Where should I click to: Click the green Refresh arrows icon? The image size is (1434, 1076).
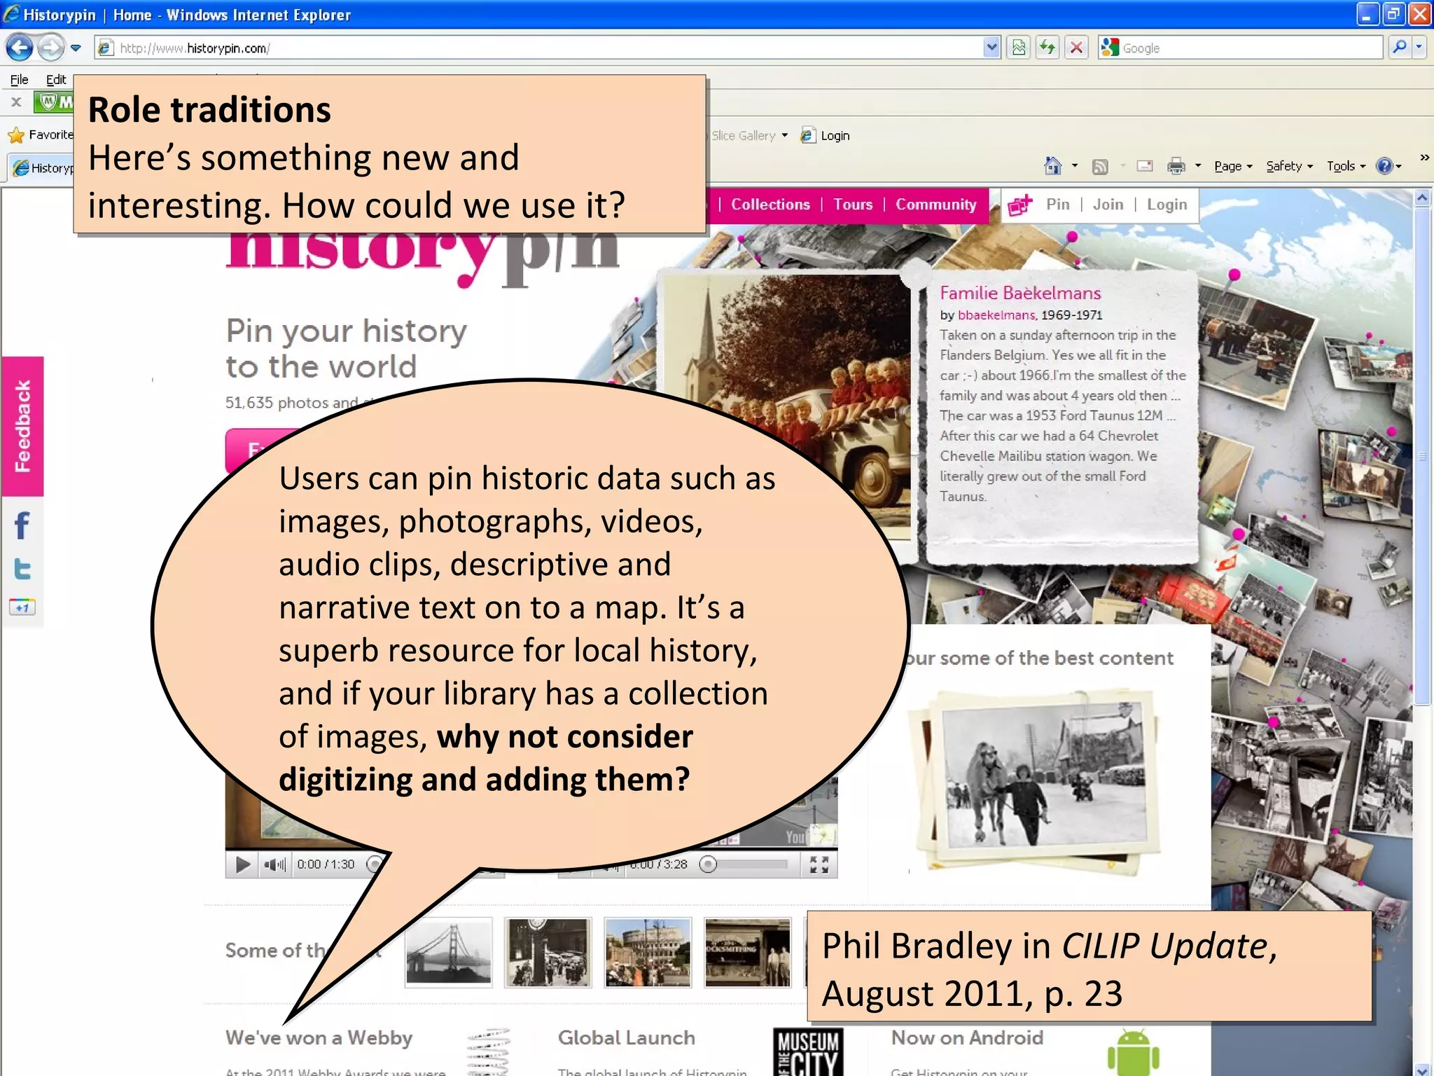click(1047, 48)
